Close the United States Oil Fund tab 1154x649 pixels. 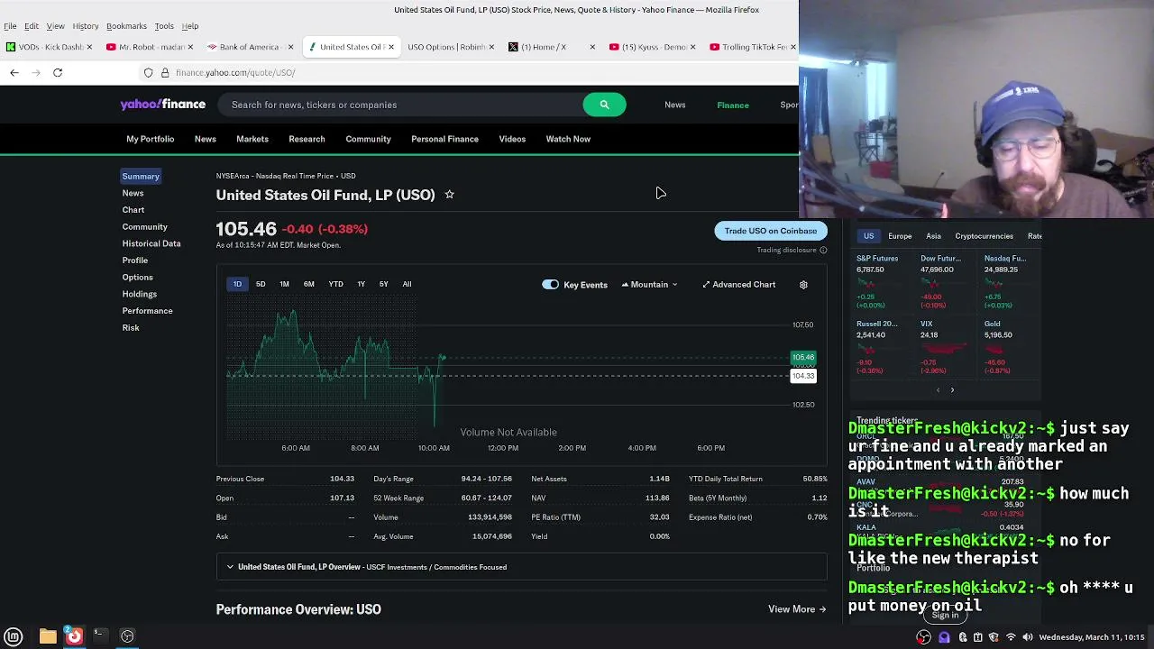click(391, 47)
